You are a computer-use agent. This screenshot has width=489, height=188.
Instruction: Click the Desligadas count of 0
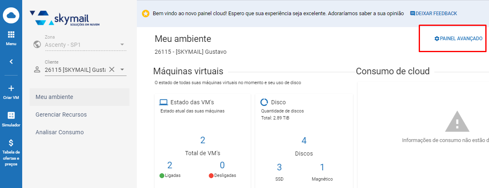point(222,165)
